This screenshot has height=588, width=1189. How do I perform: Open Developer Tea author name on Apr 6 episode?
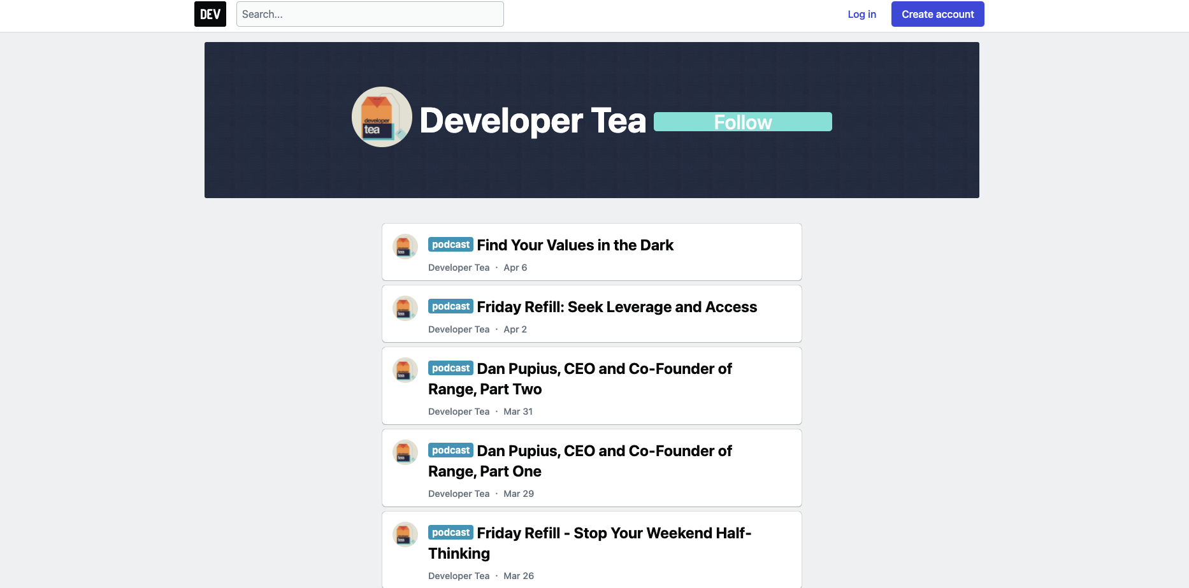459,268
